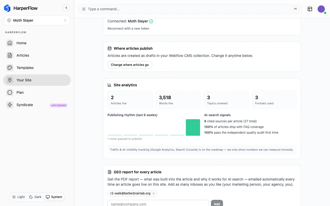Click the 3,518 Words live stat card
This screenshot has height=206, width=330.
click(x=178, y=100)
